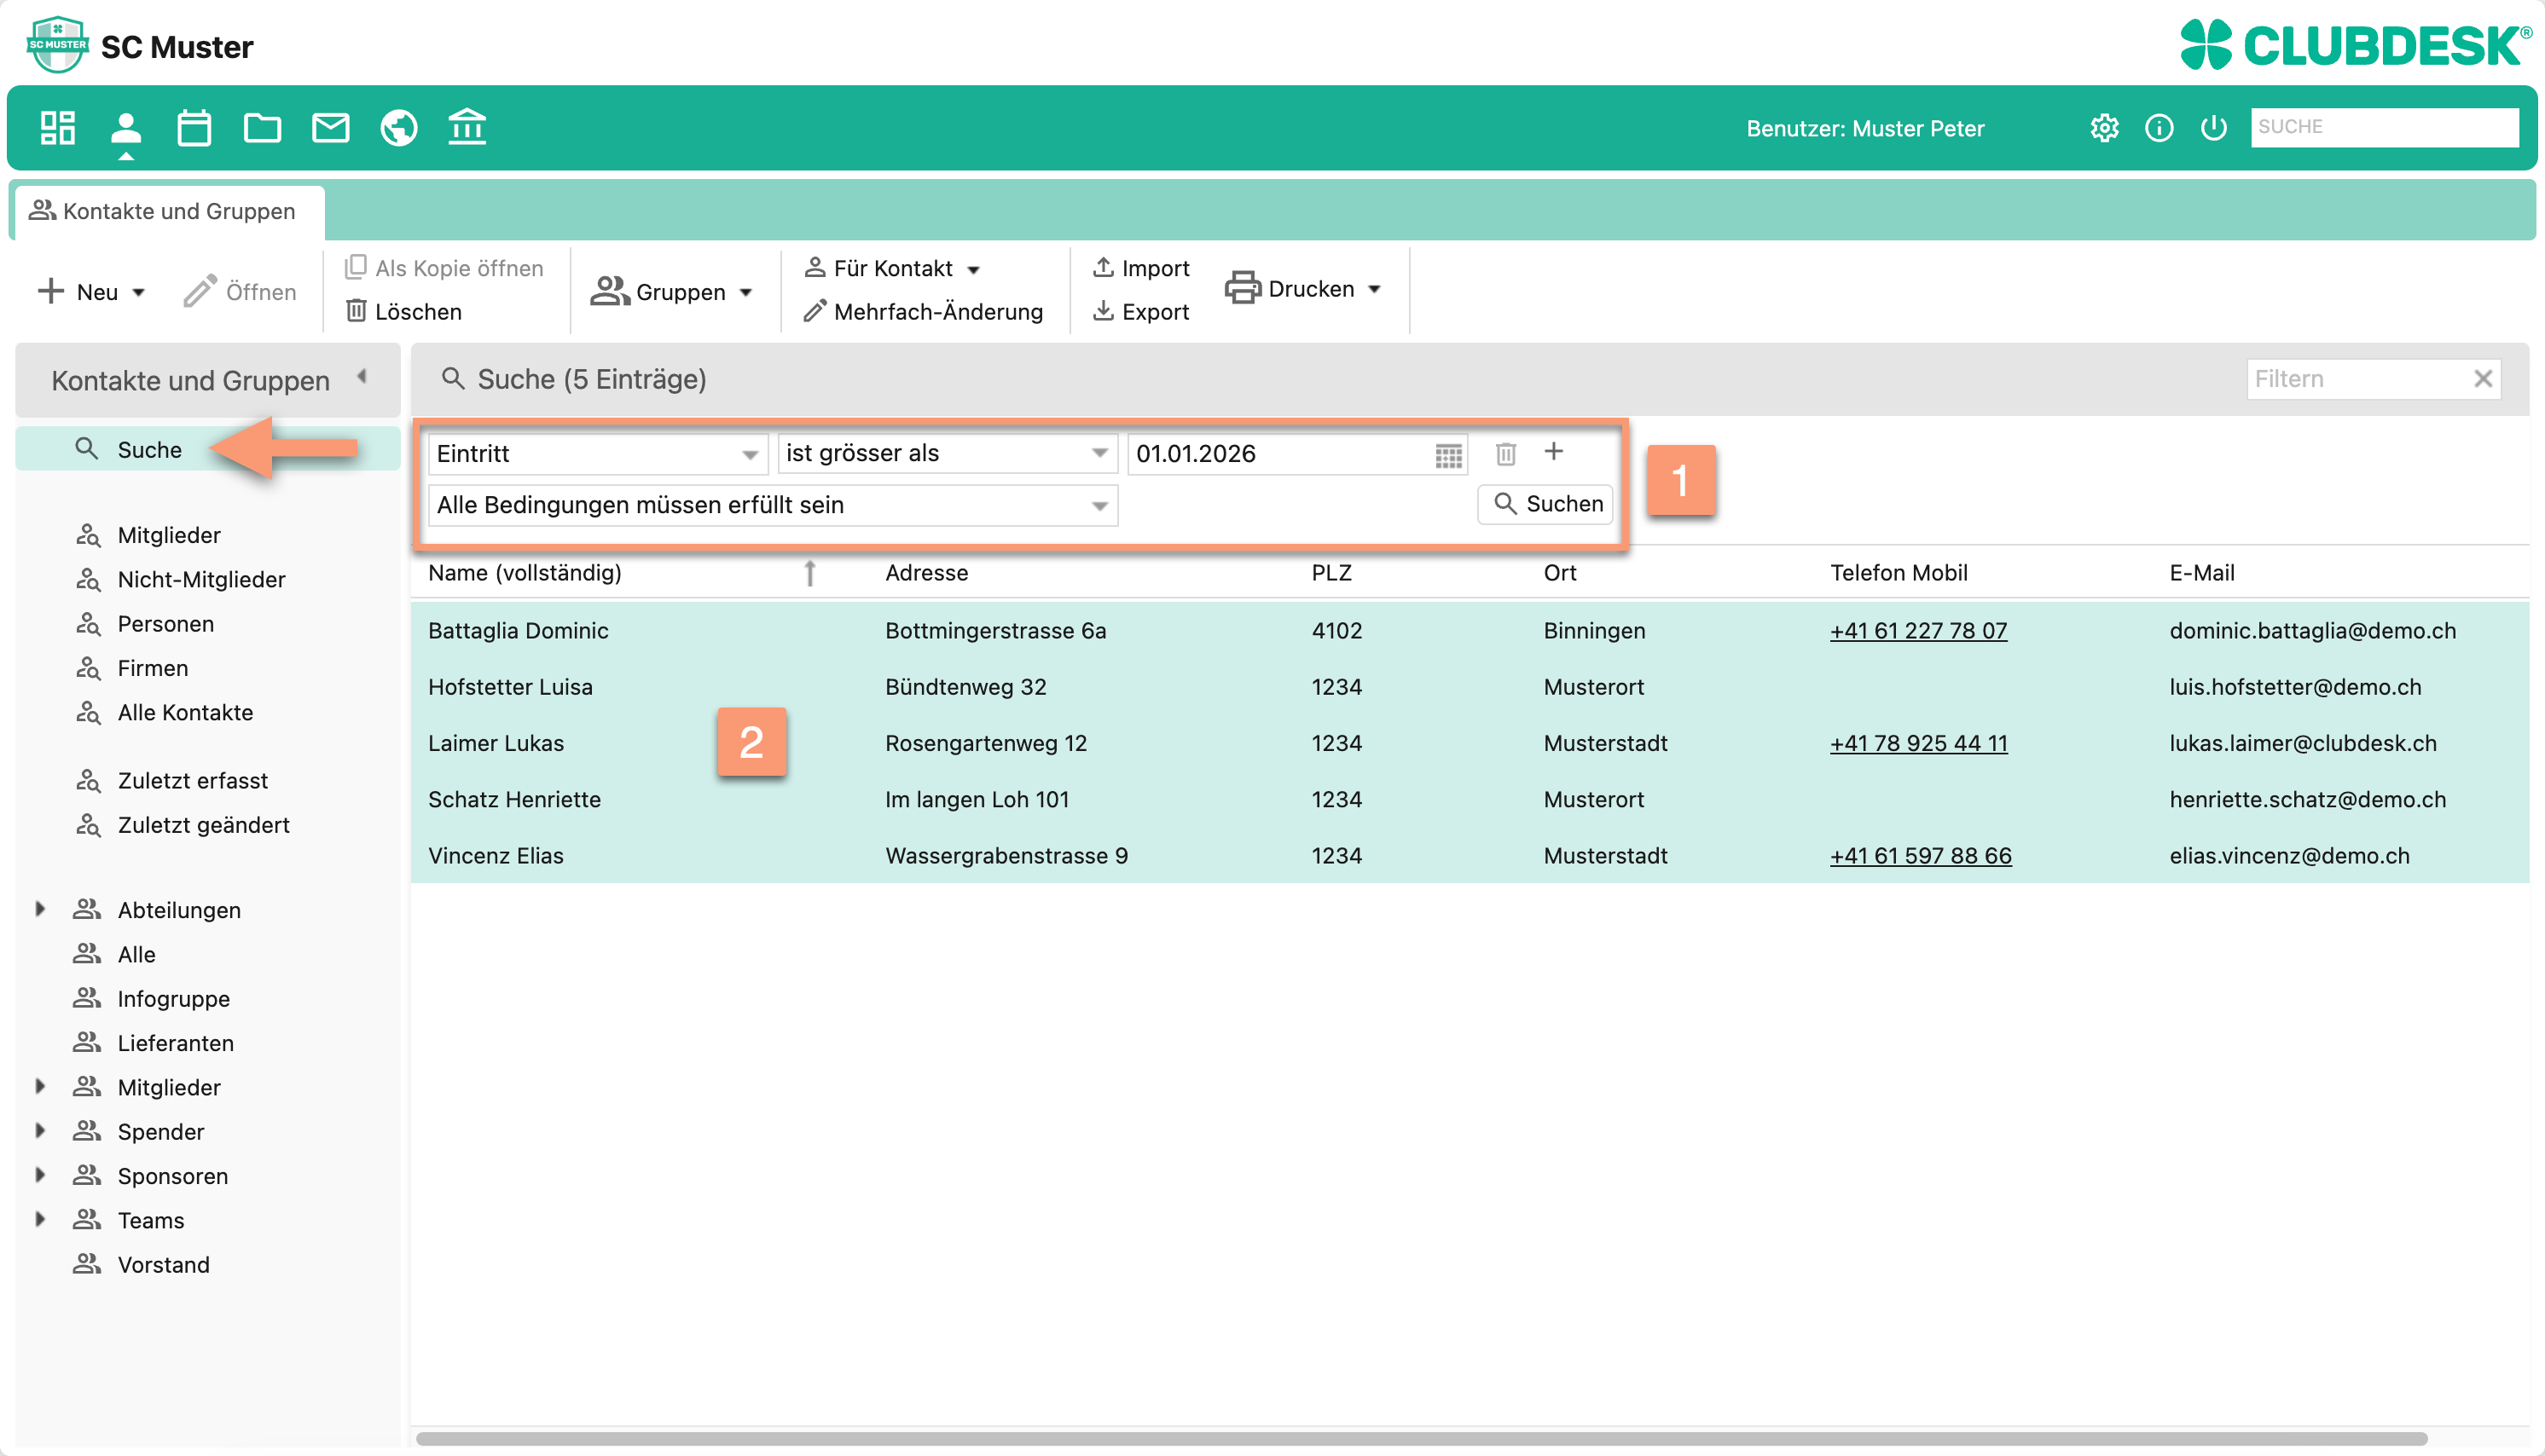The height and width of the screenshot is (1456, 2545).
Task: Focus the SUCHE global search field
Action: click(x=2384, y=127)
